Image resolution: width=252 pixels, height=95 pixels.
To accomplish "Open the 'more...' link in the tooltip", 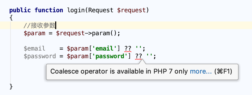I will pos(201,71).
